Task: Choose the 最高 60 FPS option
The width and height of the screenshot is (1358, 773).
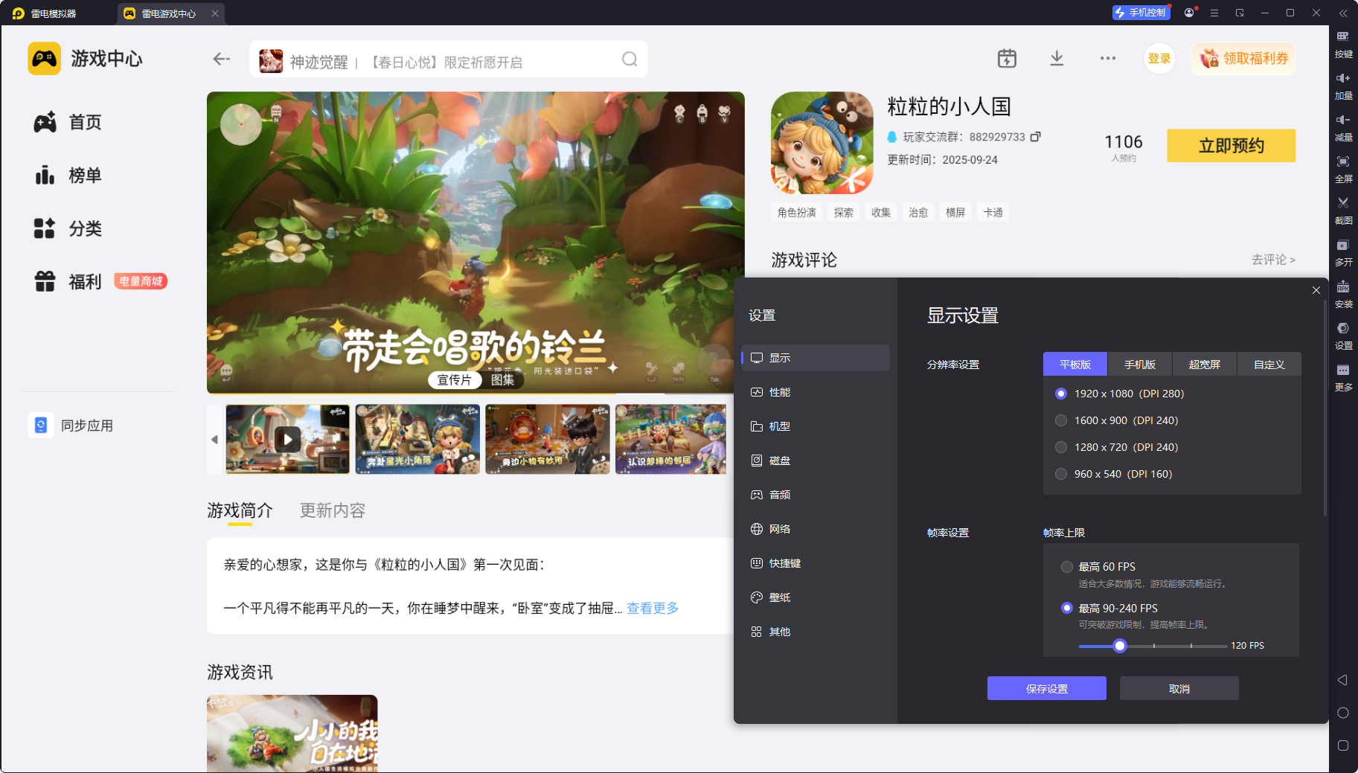Action: tap(1098, 567)
